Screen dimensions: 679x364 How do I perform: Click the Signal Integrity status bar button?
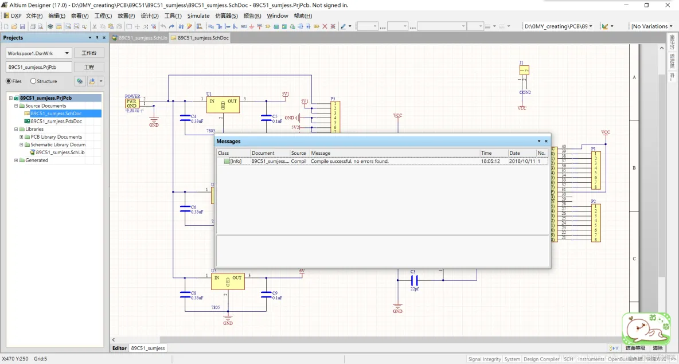tap(484, 359)
